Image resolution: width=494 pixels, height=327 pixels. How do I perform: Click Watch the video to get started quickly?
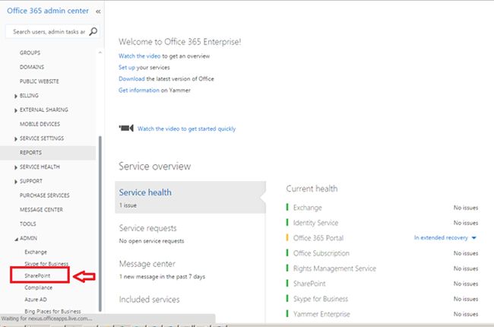pos(186,129)
